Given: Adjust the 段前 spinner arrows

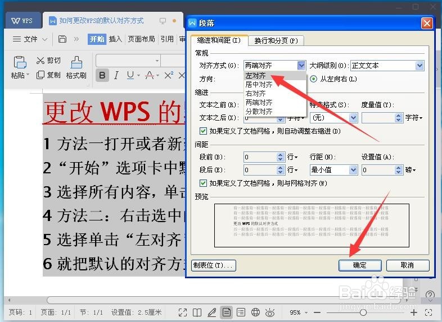Looking at the screenshot, I should tap(280, 157).
